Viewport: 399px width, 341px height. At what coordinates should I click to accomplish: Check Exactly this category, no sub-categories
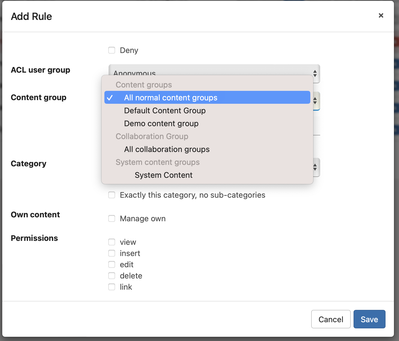click(112, 195)
